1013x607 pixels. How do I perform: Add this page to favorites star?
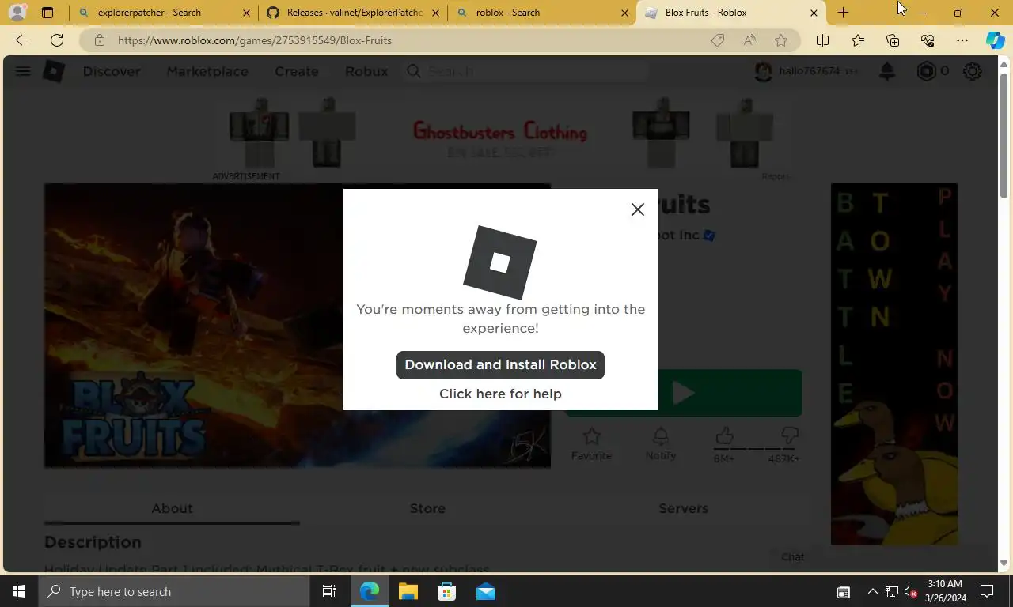click(x=781, y=40)
